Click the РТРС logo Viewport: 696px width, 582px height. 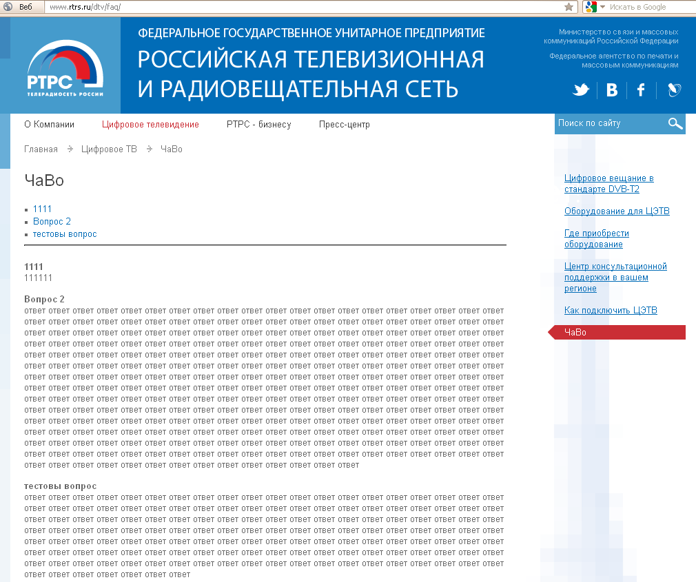pos(65,69)
